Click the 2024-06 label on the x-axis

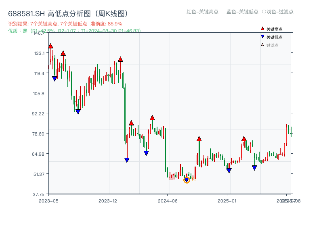(168, 200)
